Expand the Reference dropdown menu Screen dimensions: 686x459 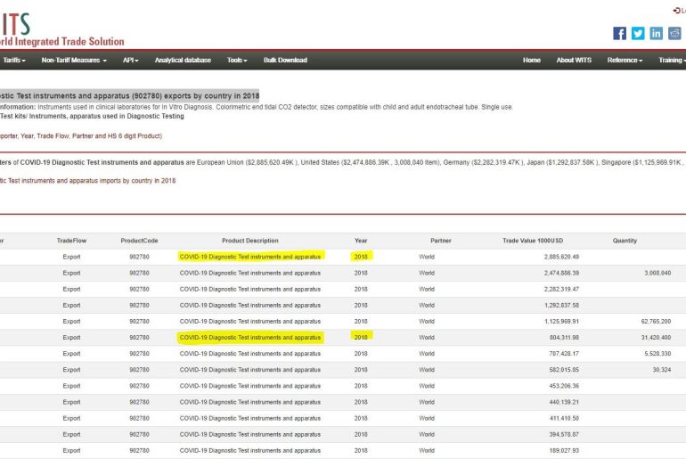tap(625, 61)
